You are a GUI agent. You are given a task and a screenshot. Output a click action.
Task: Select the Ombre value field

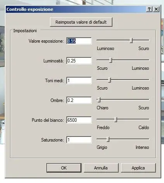click(79, 100)
